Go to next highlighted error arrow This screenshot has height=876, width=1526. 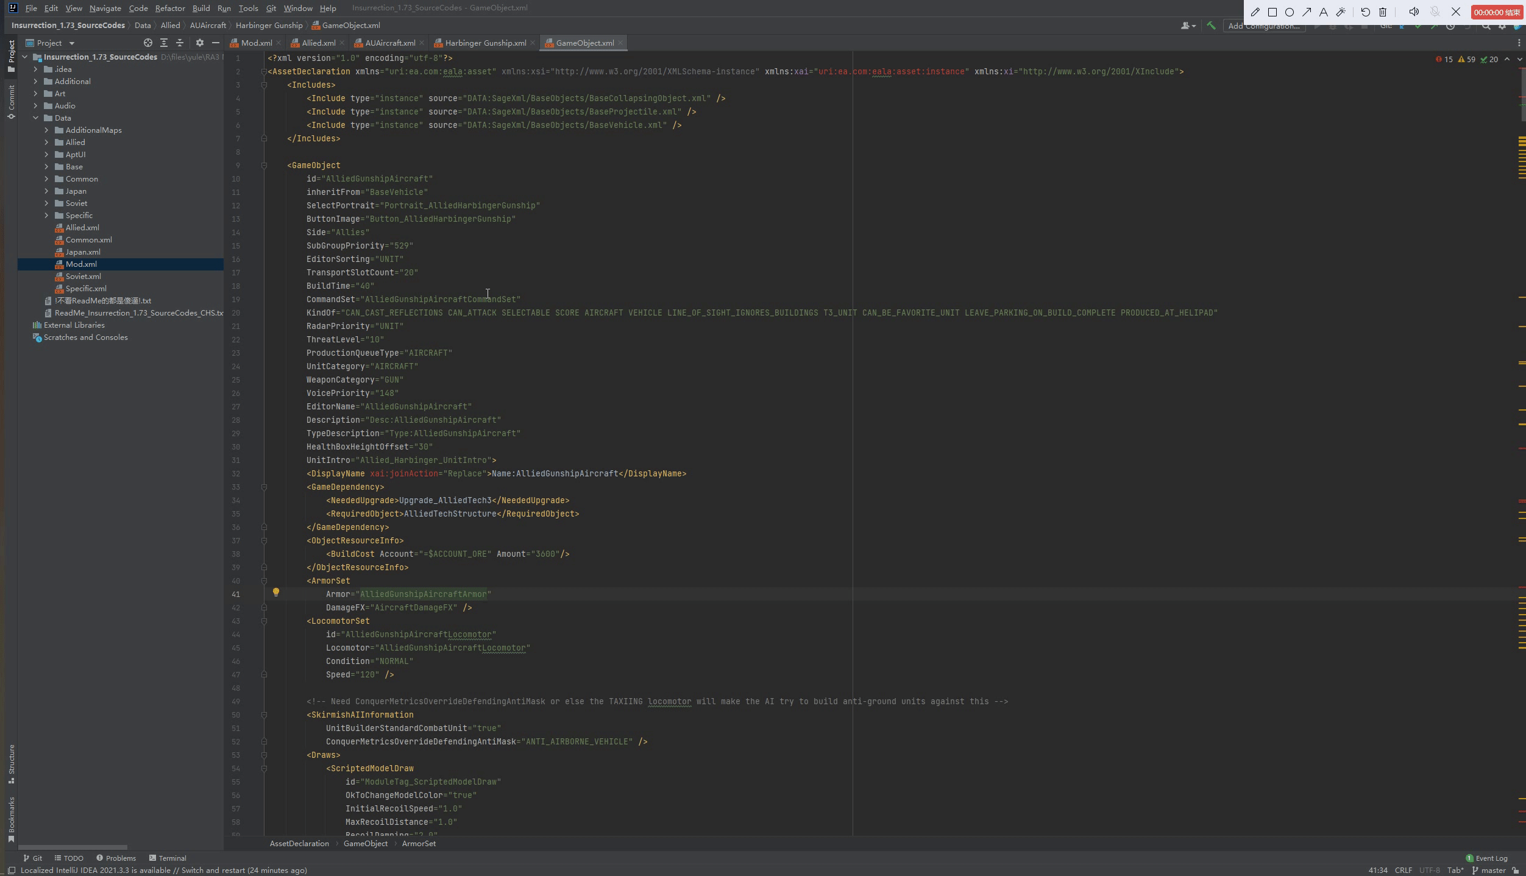1519,59
